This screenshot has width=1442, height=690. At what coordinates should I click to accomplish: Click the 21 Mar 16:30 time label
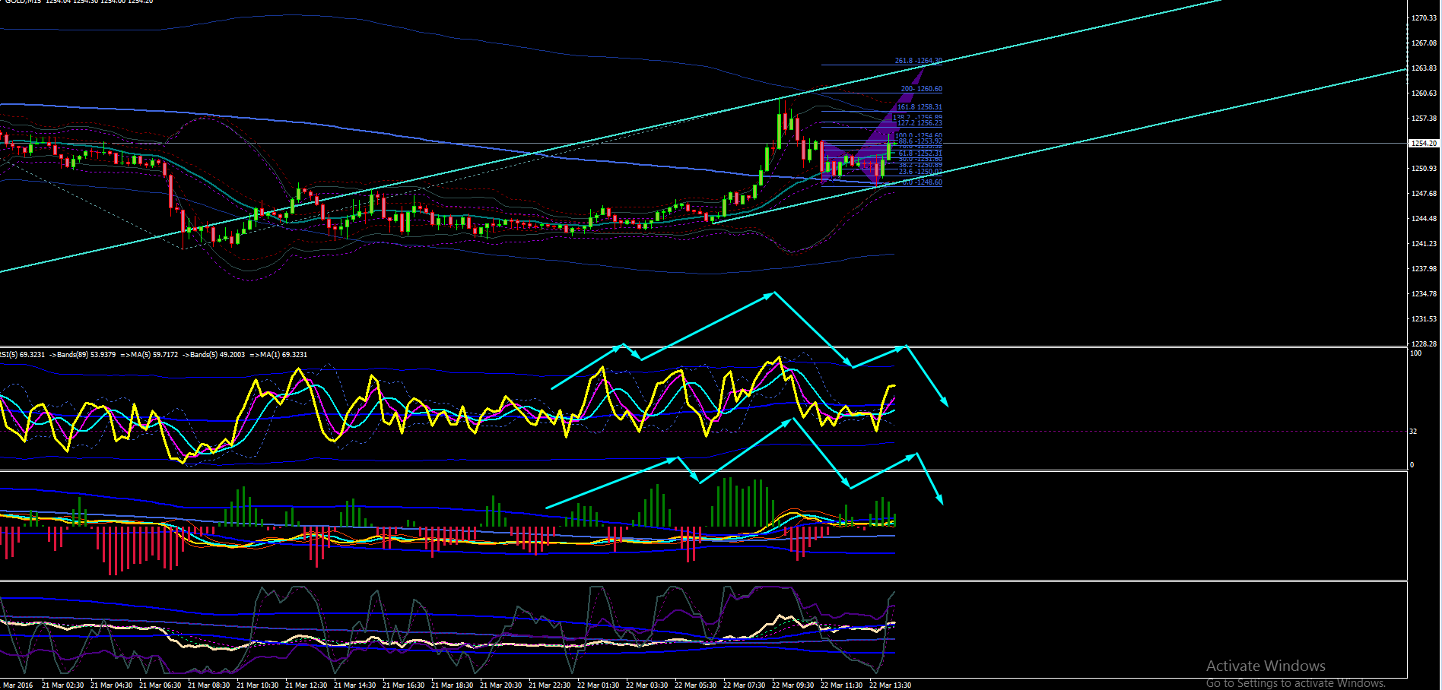tap(404, 685)
